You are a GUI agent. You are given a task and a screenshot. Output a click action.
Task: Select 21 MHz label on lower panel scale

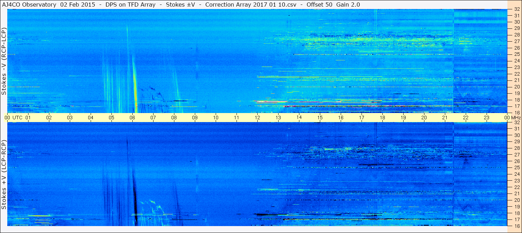pos(516,193)
